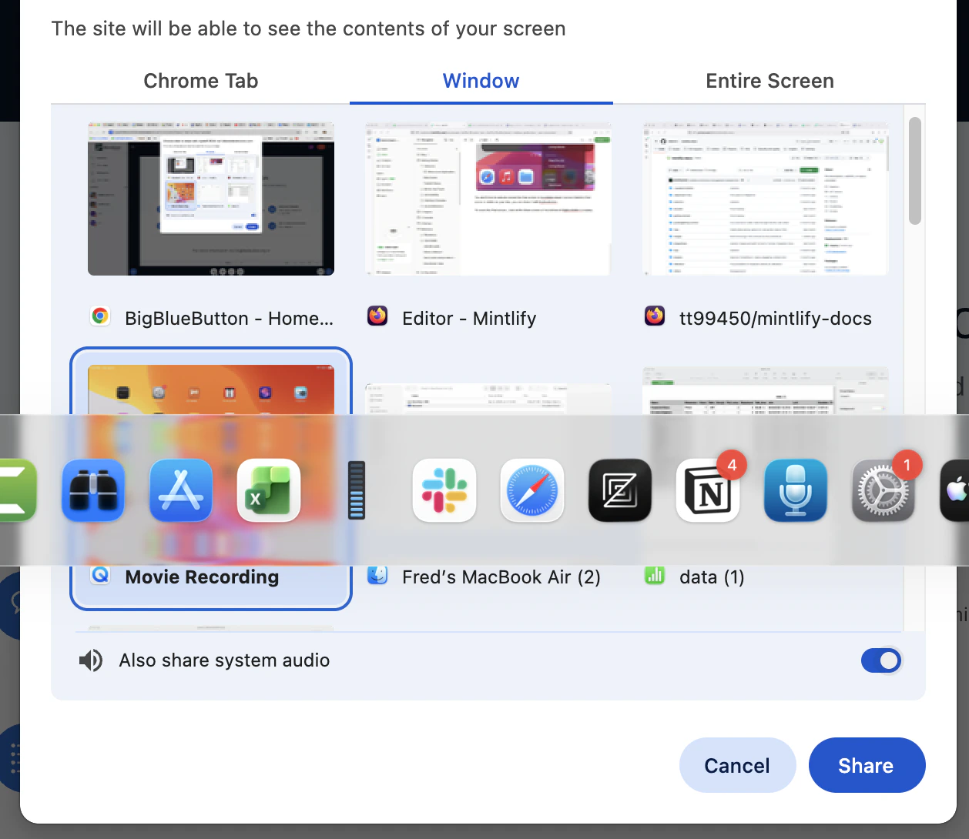Open System Settings from the Dock
The height and width of the screenshot is (839, 969).
pos(883,490)
